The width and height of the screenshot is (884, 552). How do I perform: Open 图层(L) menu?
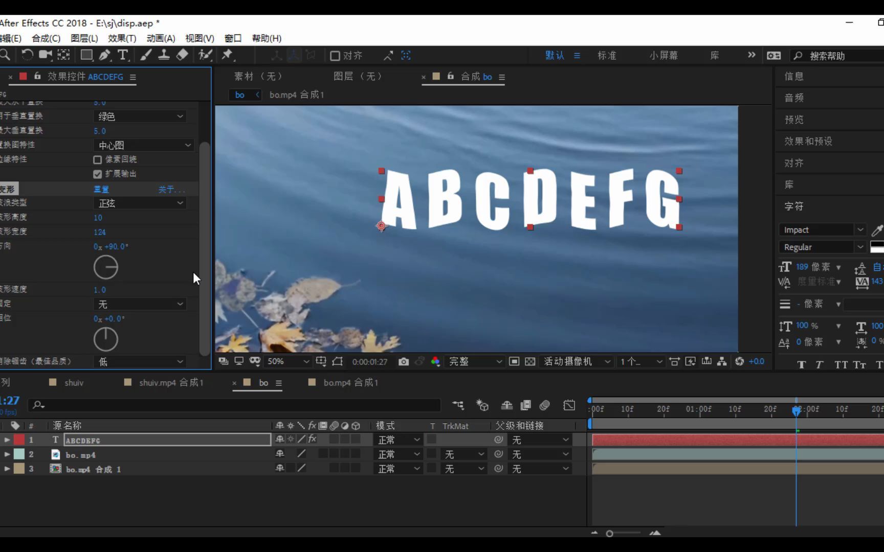point(84,38)
